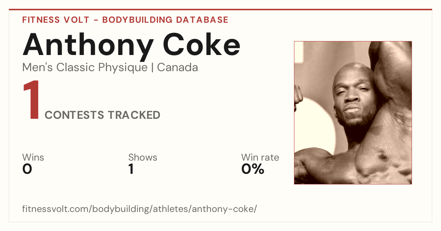Click the Contests Tracked label

(x=103, y=115)
